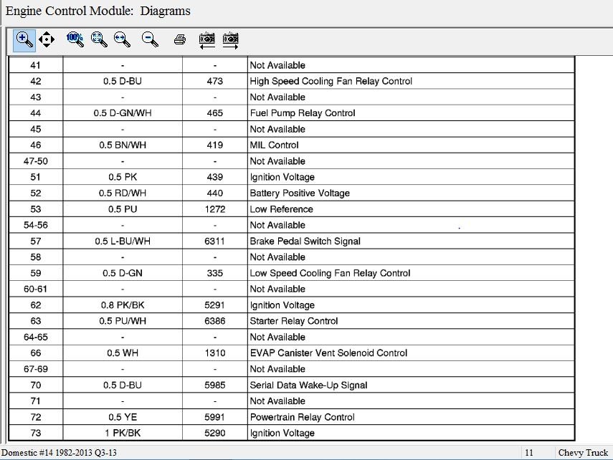Choose the fit-to-width zoom icon

(x=122, y=39)
